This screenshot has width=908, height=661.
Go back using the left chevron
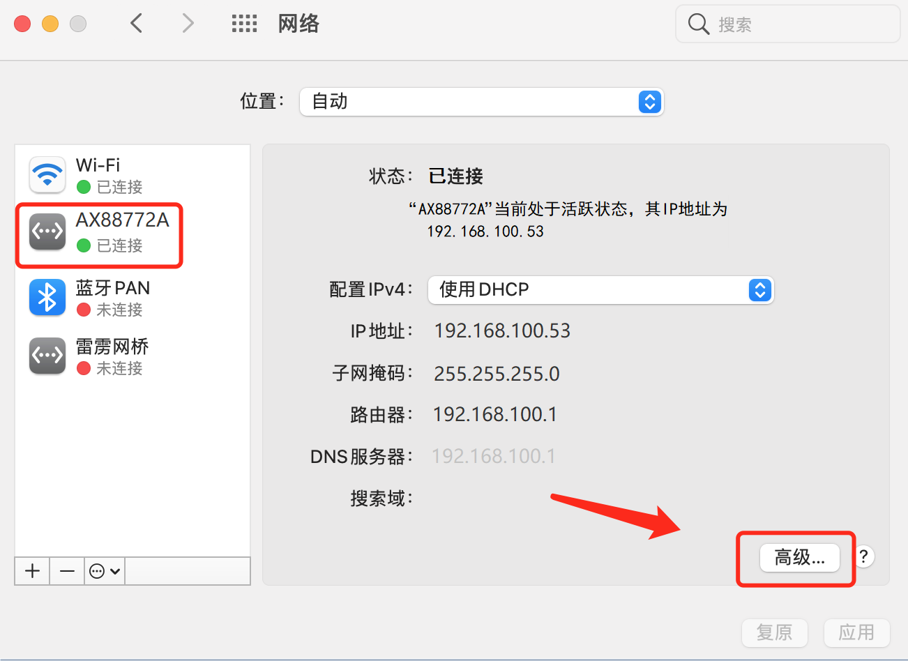(137, 24)
